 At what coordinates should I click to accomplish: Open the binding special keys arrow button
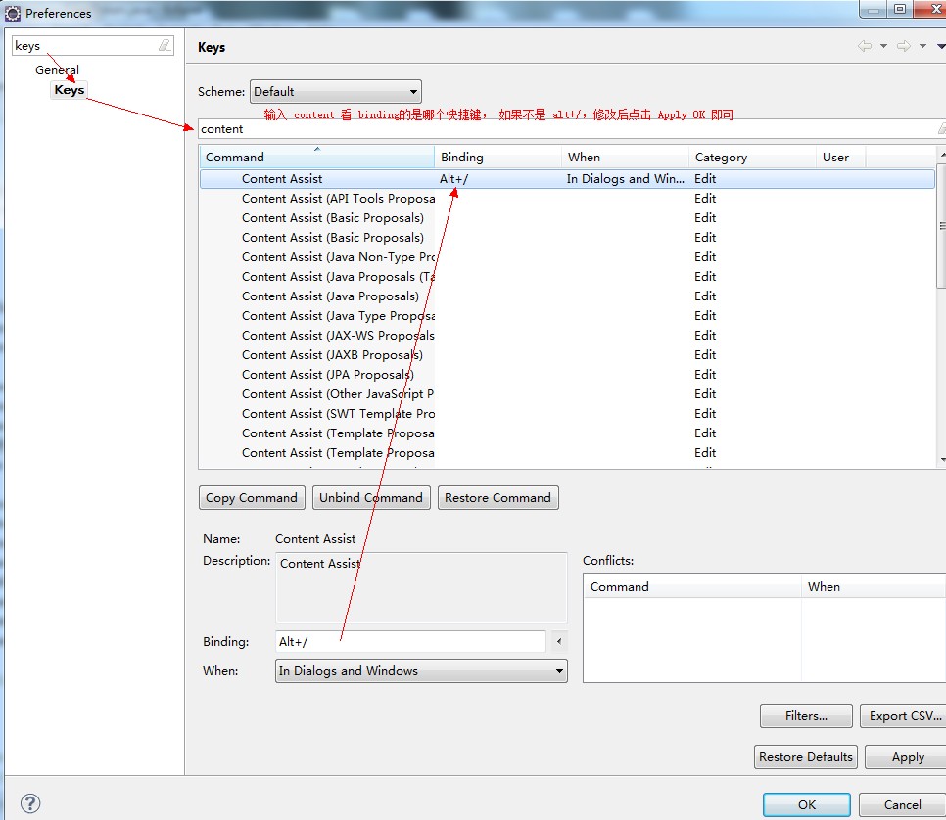pyautogui.click(x=558, y=642)
